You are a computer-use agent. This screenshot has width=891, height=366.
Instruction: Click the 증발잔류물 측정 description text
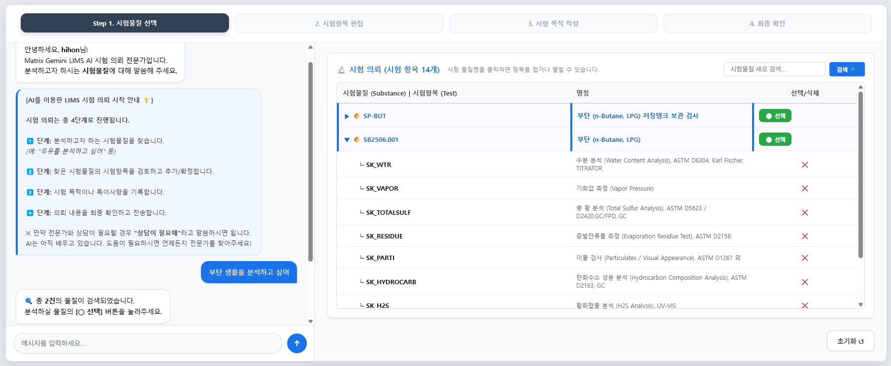coord(653,236)
